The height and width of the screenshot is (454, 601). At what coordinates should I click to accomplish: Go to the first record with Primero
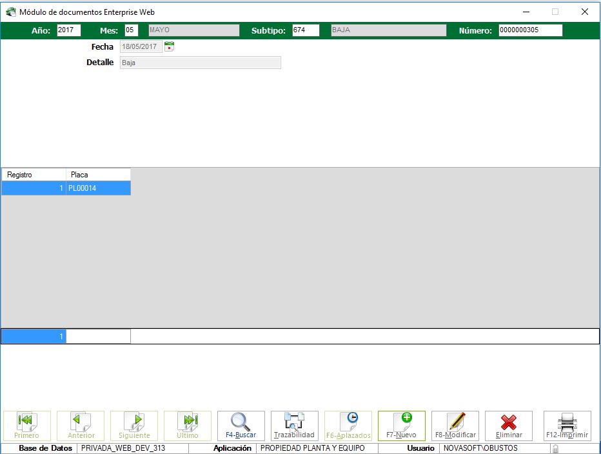(27, 426)
